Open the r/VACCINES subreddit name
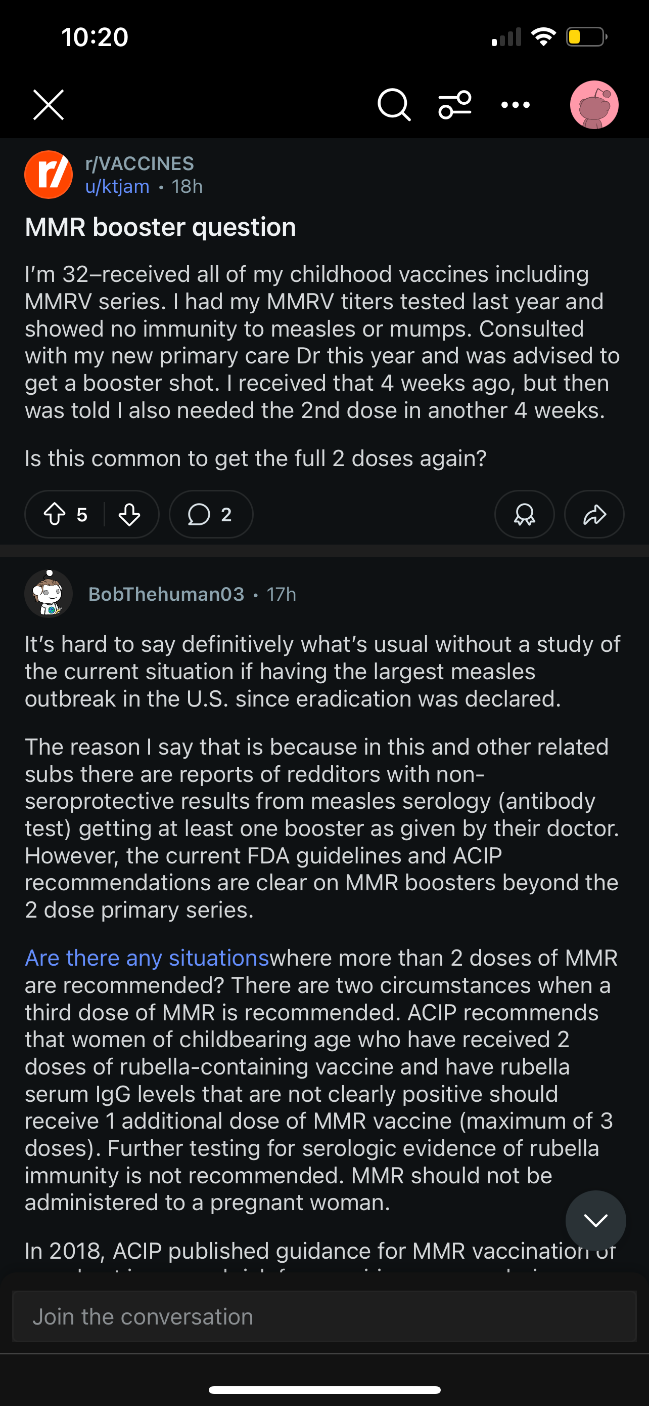The image size is (649, 1406). click(140, 163)
